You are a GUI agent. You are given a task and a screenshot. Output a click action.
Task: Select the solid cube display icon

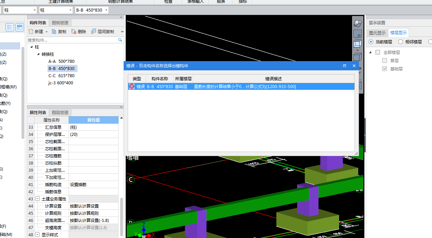click(357, 57)
